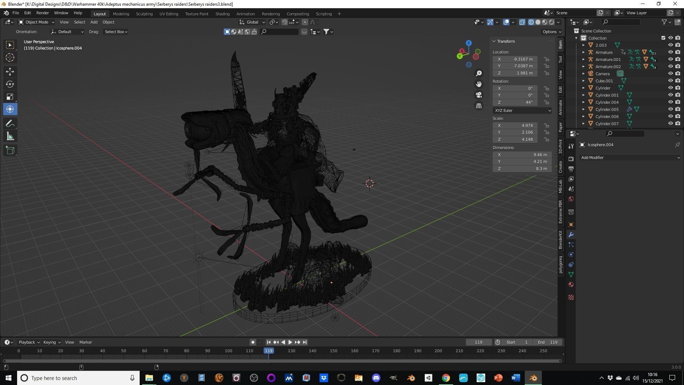Screen dimensions: 684x385
Task: Open the Options dropdown in viewport header
Action: coord(552,32)
